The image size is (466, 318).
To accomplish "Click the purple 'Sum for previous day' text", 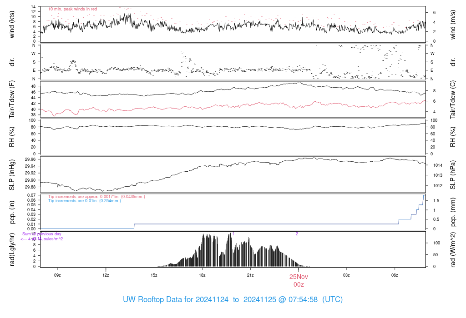I will point(41,234).
